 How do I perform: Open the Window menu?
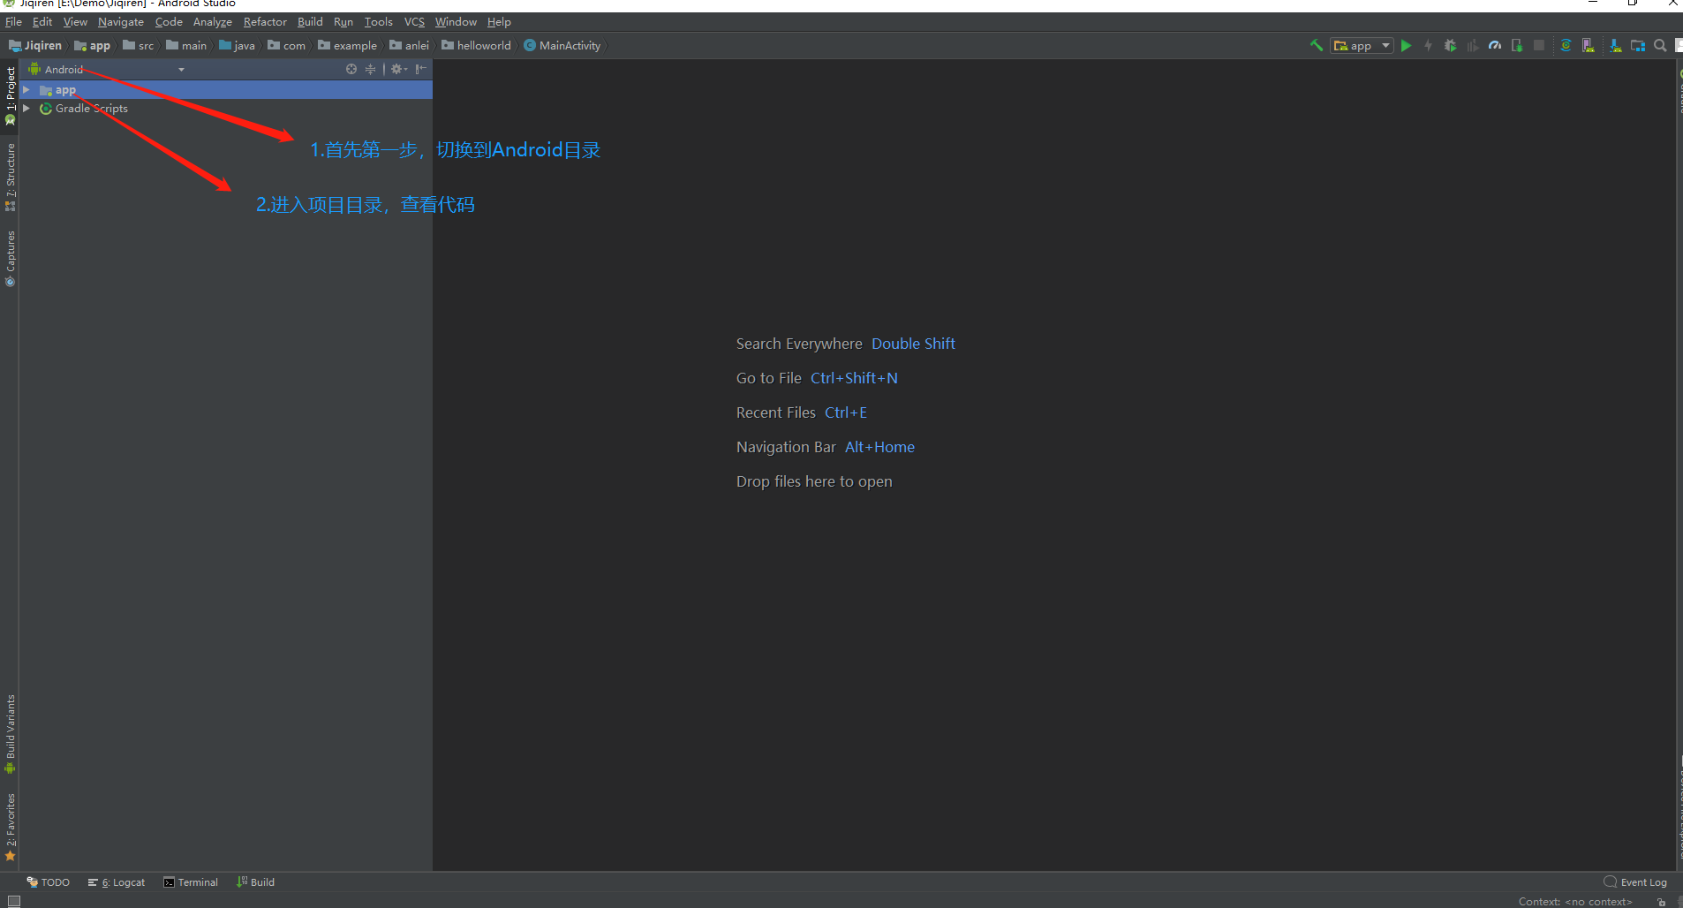tap(456, 21)
